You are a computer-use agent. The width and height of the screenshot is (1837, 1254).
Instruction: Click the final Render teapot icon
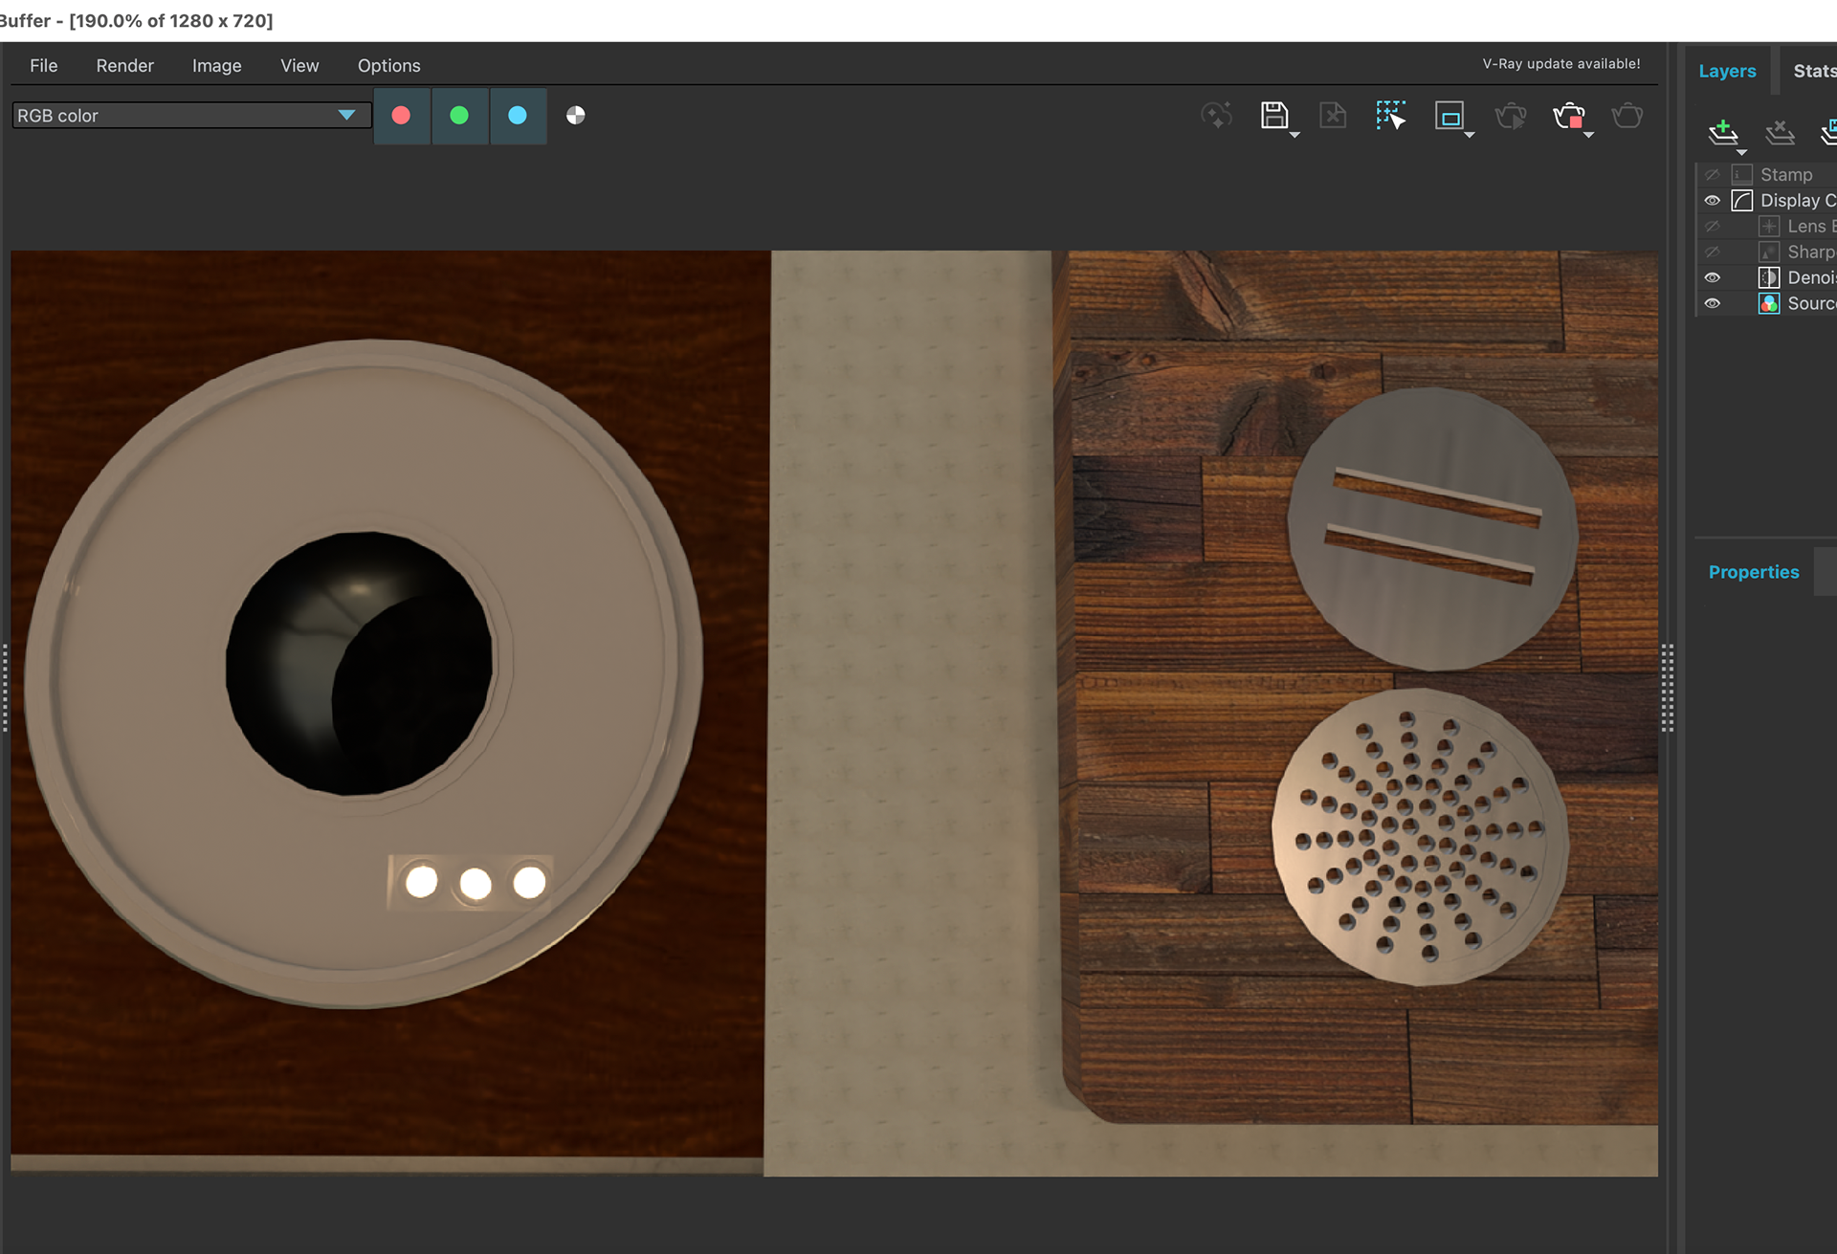(1627, 116)
